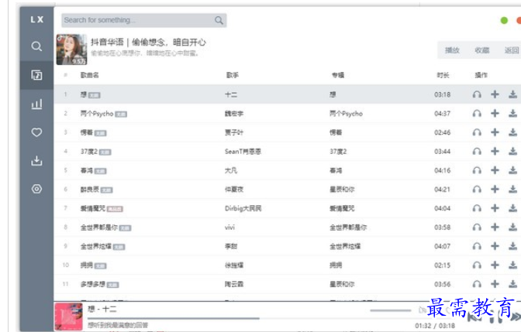Add song 3 (02:46) with plus icon
This screenshot has width=521, height=332.
pos(495,132)
